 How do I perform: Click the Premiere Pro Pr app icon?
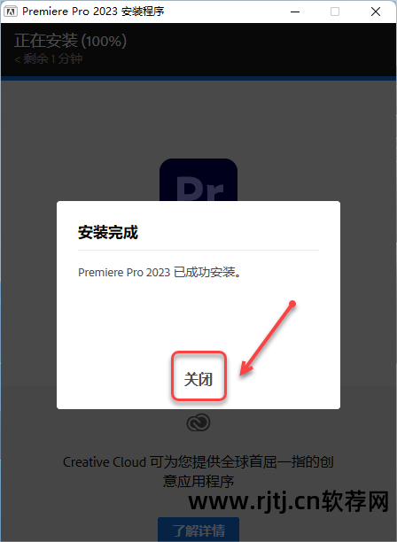click(x=198, y=180)
